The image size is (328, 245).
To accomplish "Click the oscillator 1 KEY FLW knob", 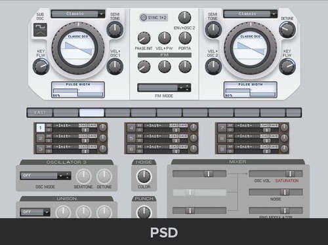I will [41, 67].
